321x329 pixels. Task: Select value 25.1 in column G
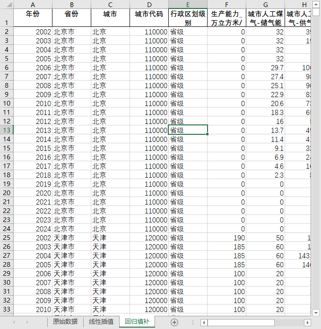pyautogui.click(x=265, y=85)
